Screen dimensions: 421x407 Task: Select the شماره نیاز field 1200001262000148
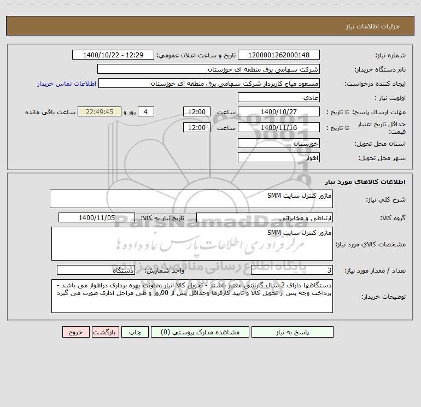279,55
